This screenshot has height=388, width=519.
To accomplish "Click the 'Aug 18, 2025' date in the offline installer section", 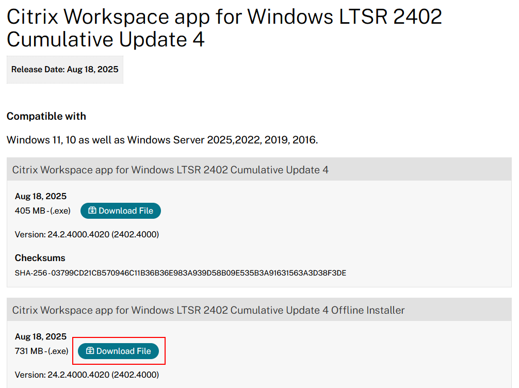I will 40,336.
